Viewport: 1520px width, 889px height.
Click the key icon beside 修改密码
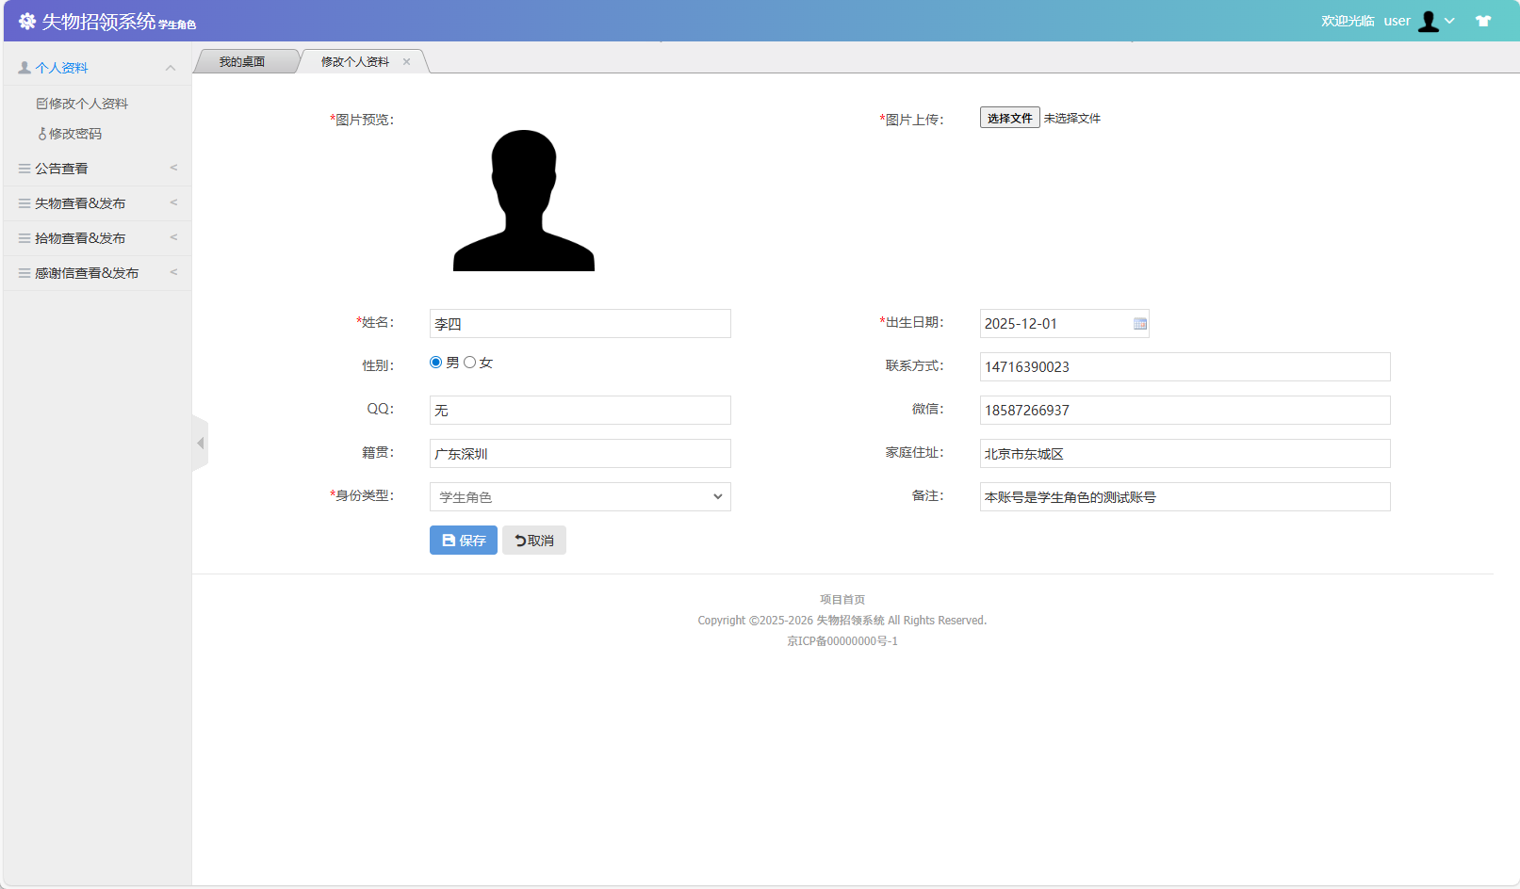point(43,133)
